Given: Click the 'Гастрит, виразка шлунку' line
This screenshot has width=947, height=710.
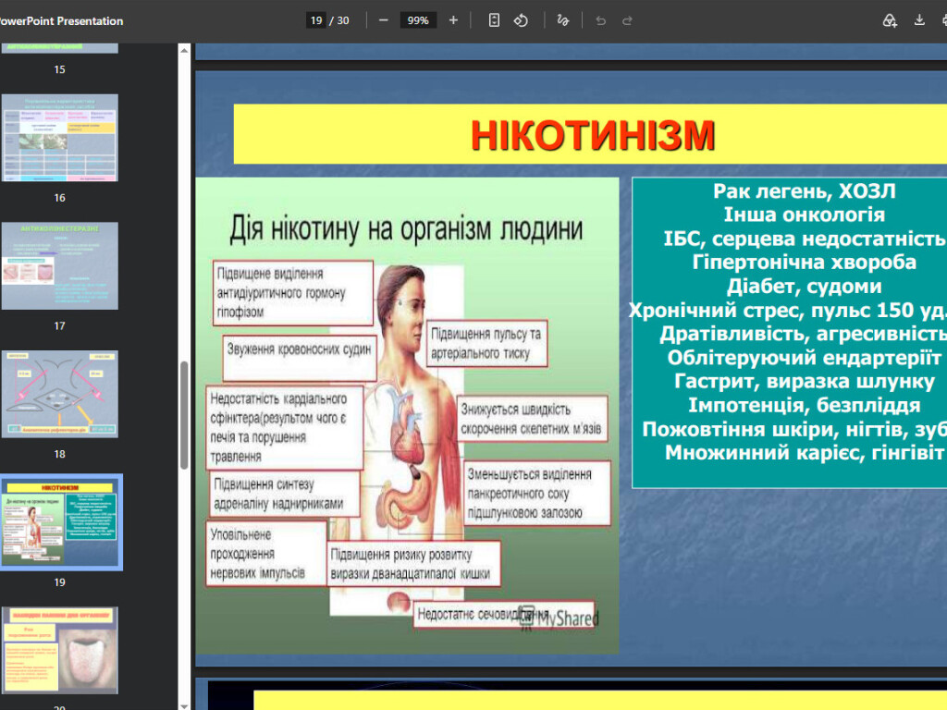Looking at the screenshot, I should pyautogui.click(x=804, y=381).
